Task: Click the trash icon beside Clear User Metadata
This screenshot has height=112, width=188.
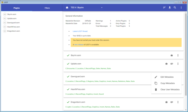Action: (156, 90)
